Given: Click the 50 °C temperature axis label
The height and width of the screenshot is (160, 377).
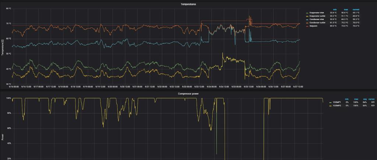Looking at the screenshot, I should [x=9, y=54].
